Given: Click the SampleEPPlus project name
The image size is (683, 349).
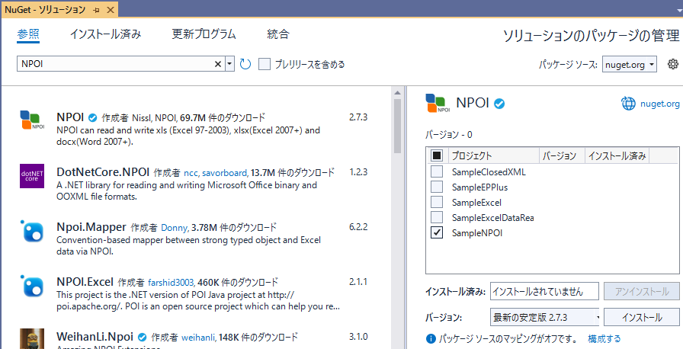Looking at the screenshot, I should point(479,187).
